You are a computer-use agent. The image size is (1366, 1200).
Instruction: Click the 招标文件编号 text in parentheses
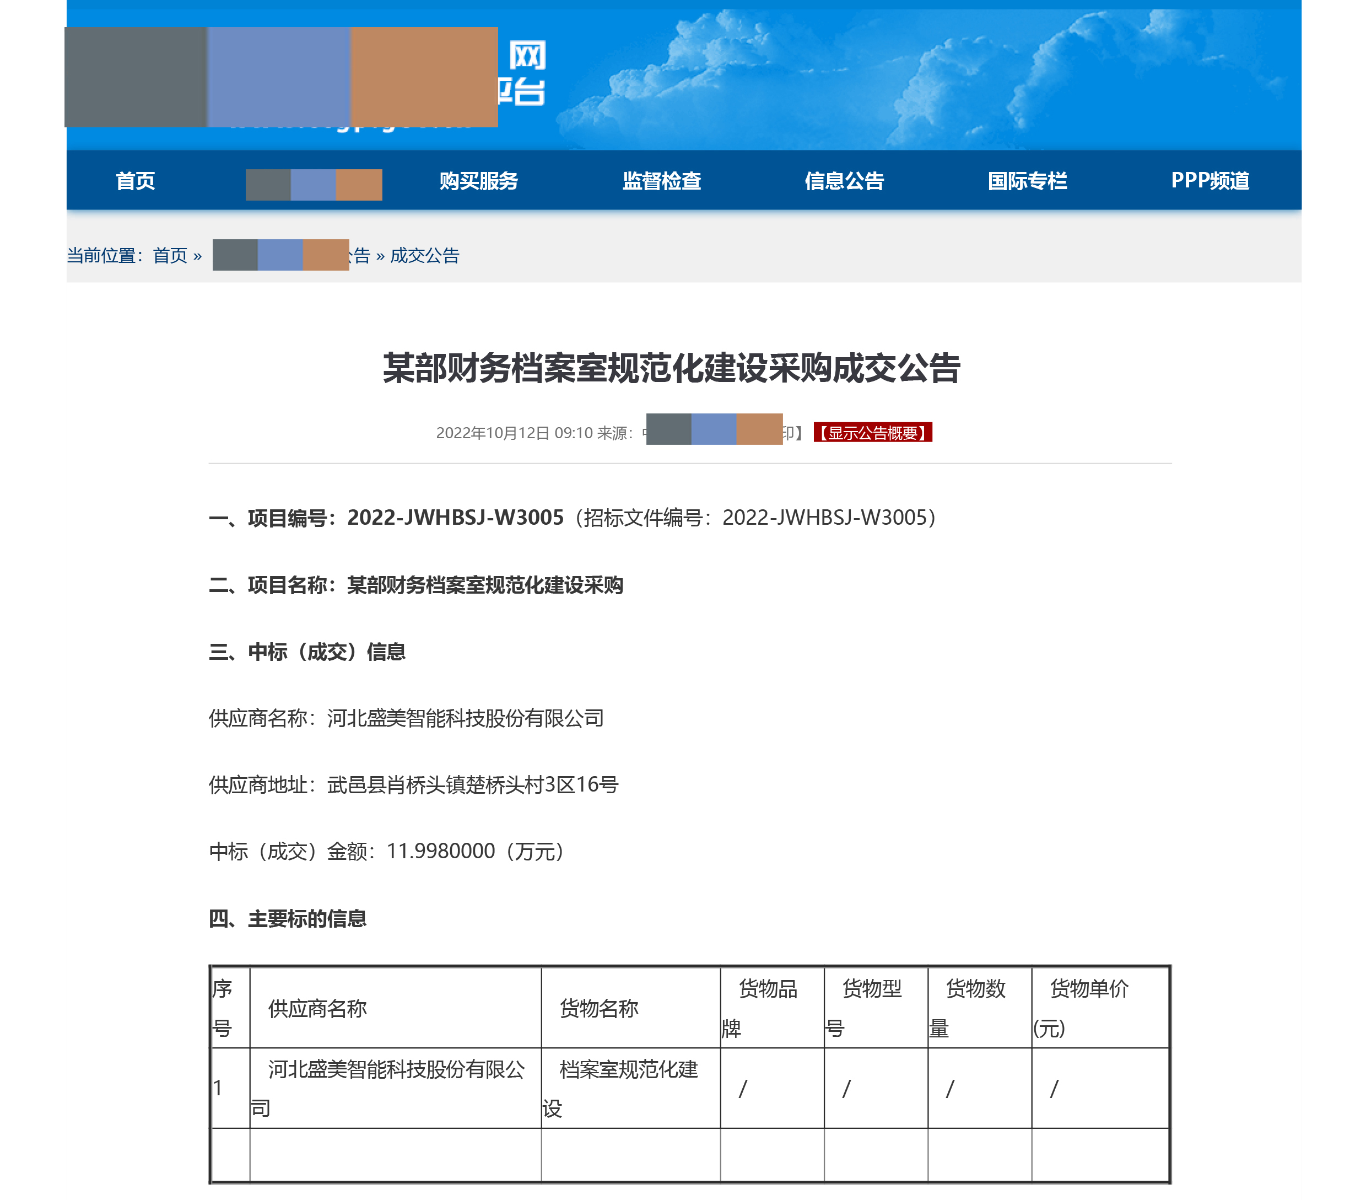[x=759, y=518]
